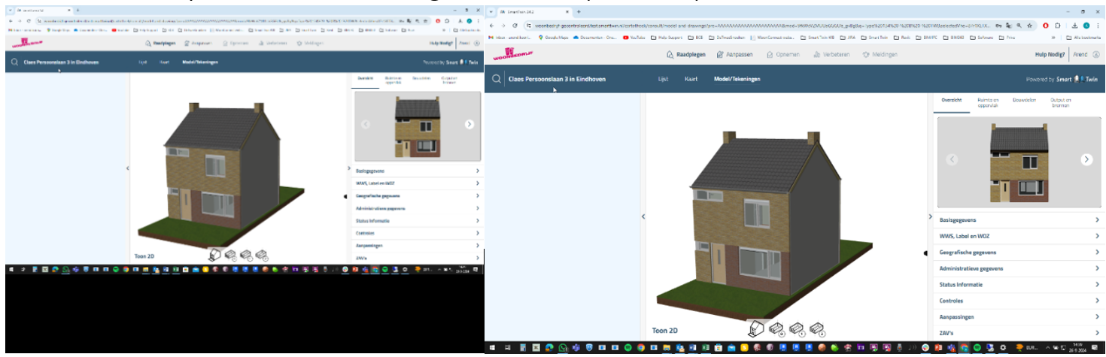The width and height of the screenshot is (1106, 357).
Task: Toggle right details panel arrow in right window
Action: (931, 216)
